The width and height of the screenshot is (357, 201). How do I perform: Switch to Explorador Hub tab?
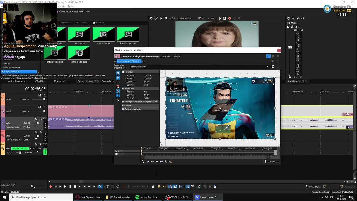pyautogui.click(x=61, y=81)
